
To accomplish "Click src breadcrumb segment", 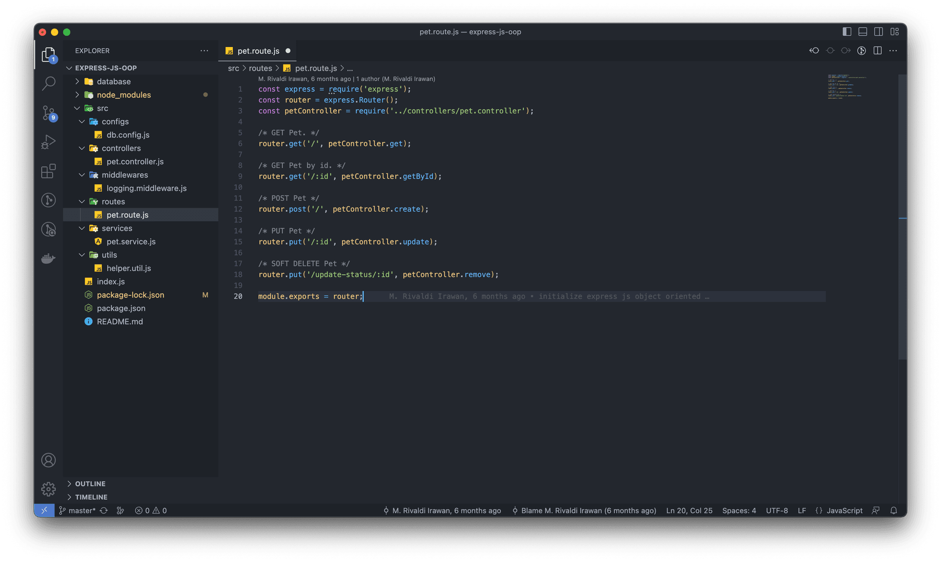I will pos(233,68).
